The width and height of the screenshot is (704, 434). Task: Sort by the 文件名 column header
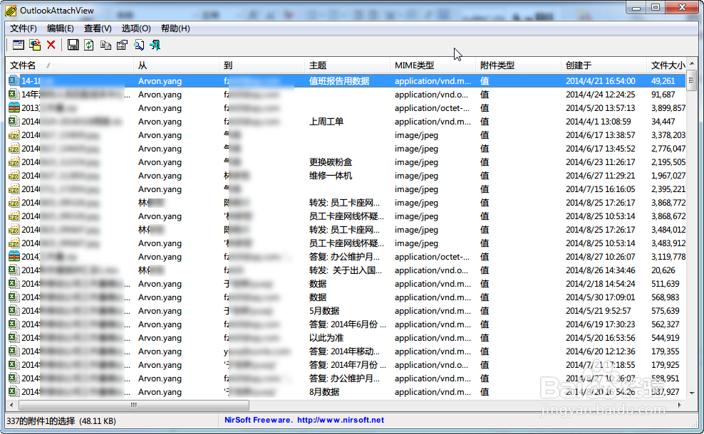[70, 65]
